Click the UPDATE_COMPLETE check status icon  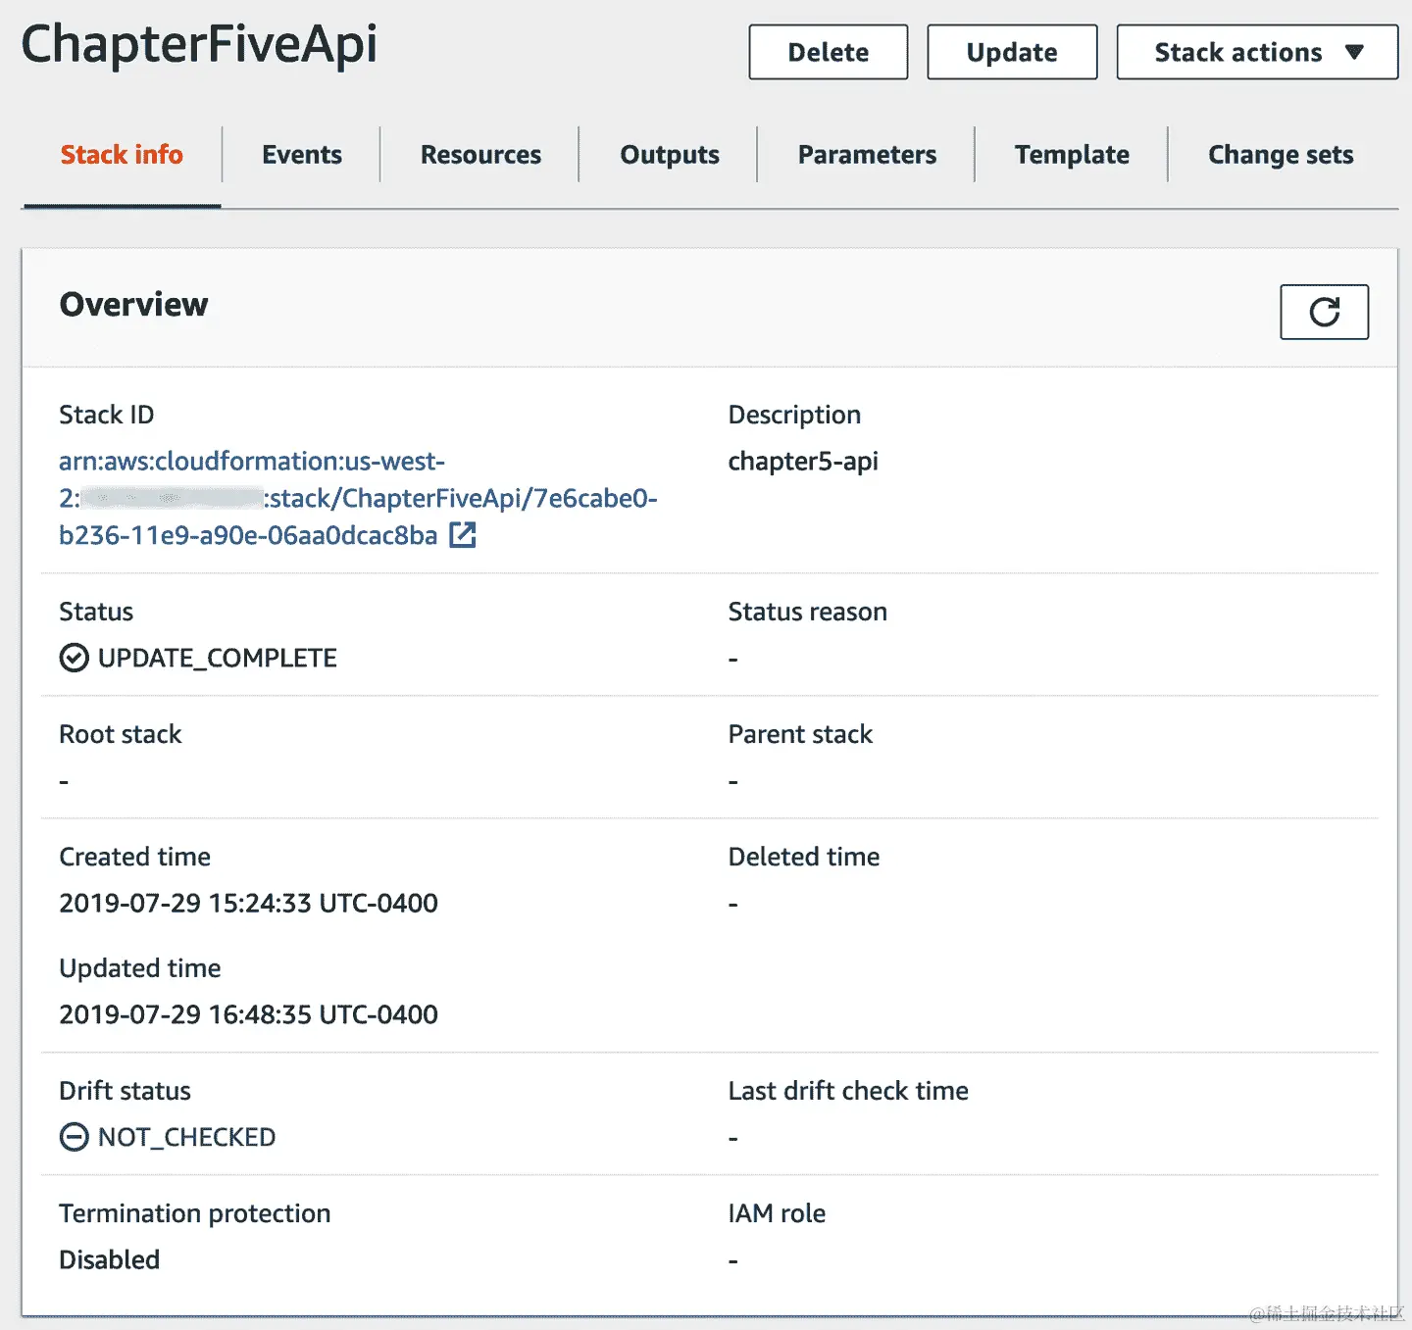point(74,658)
